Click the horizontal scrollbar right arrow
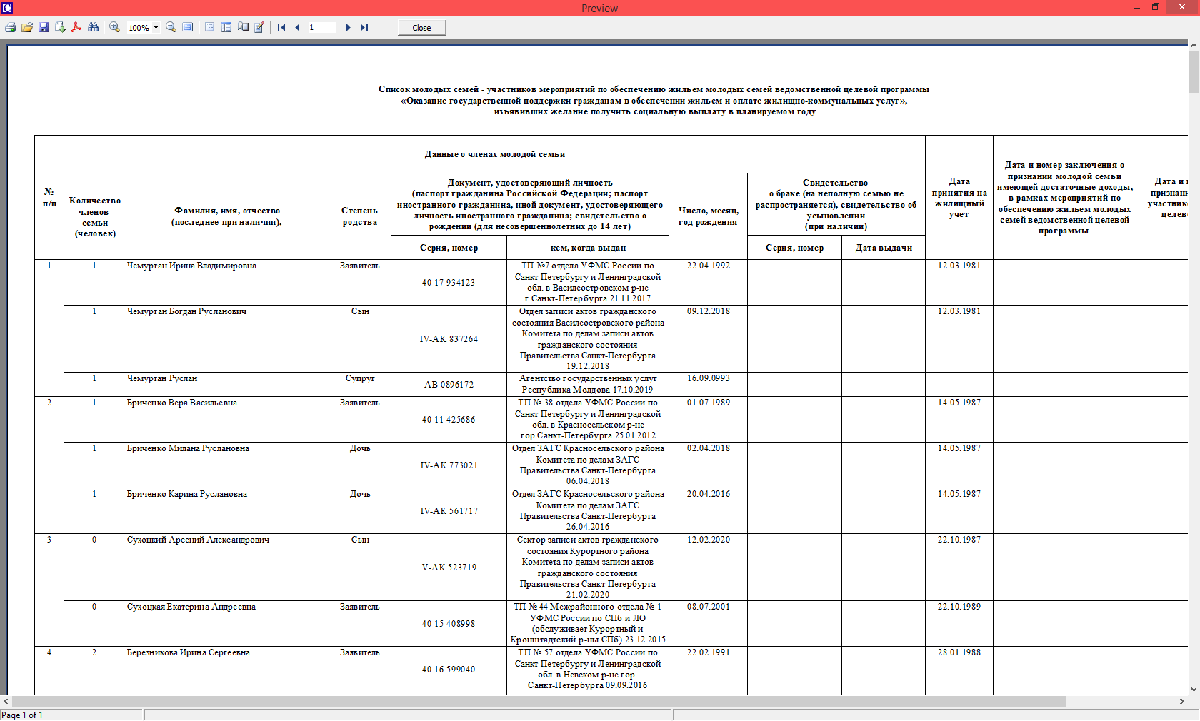The width and height of the screenshot is (1200, 721). pos(1181,702)
